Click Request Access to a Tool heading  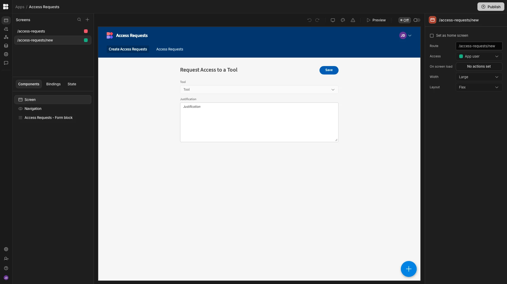209,70
